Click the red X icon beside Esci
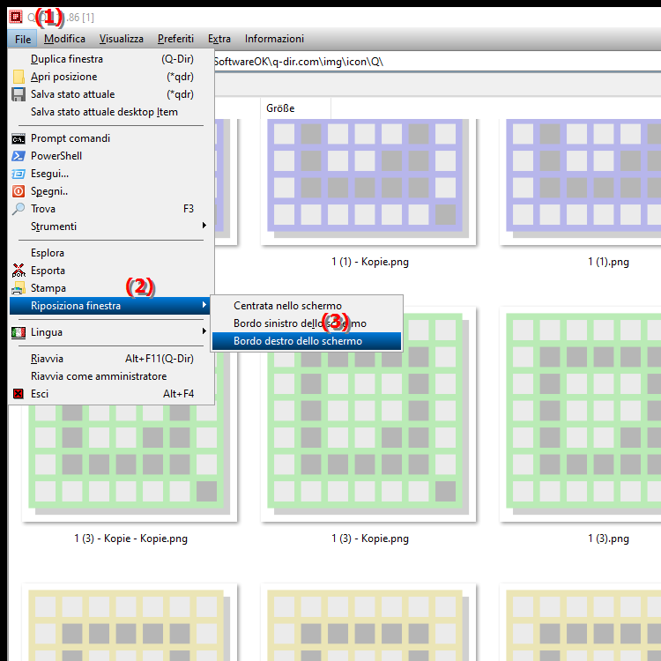Image resolution: width=661 pixels, height=661 pixels. (x=19, y=394)
